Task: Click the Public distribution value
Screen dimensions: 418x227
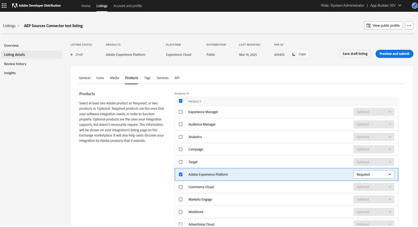Action: click(211, 55)
